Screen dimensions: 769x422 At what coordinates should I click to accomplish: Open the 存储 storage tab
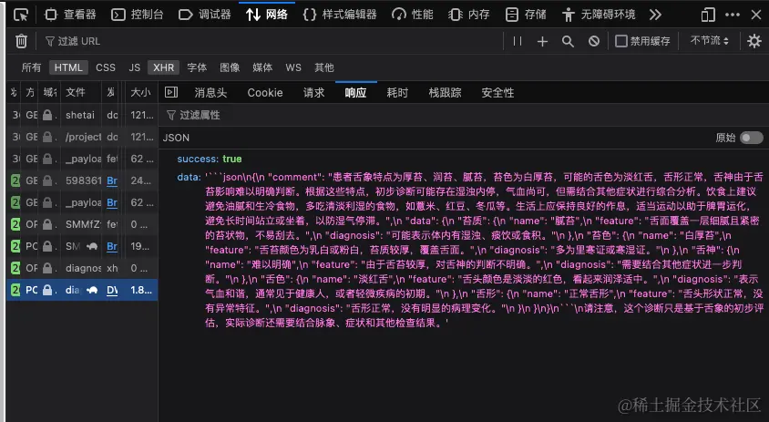[525, 15]
